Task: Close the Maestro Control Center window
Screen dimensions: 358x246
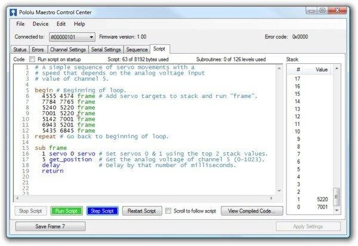Action: click(x=338, y=11)
